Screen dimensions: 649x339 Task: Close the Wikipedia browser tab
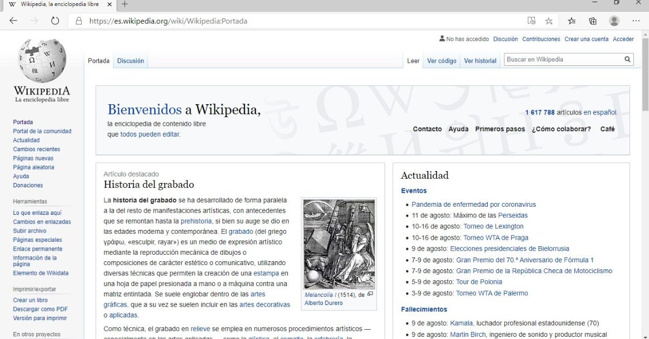tap(110, 4)
